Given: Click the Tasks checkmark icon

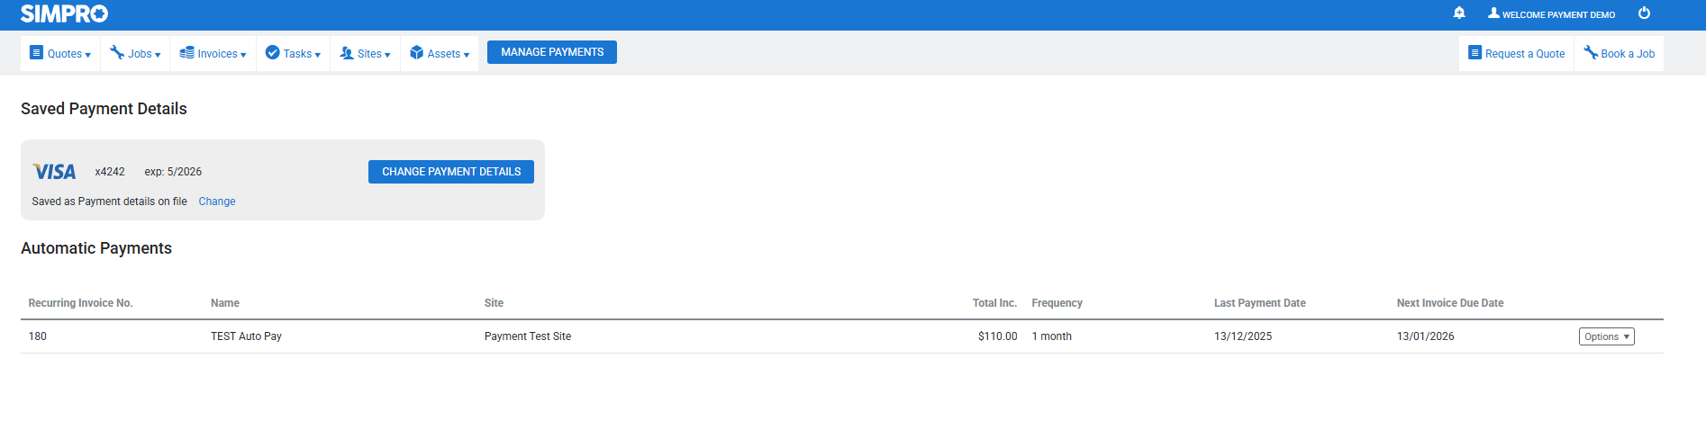Looking at the screenshot, I should 272,53.
